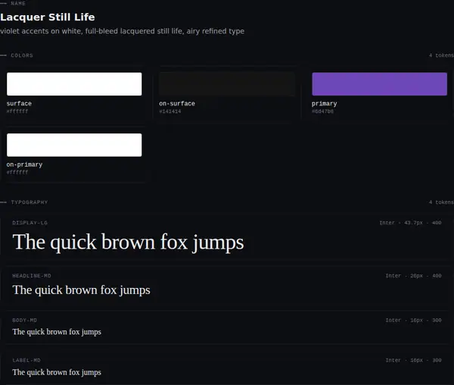Viewport: 454px width, 385px height.
Task: Click the 'surface' token label
Action: 19,104
